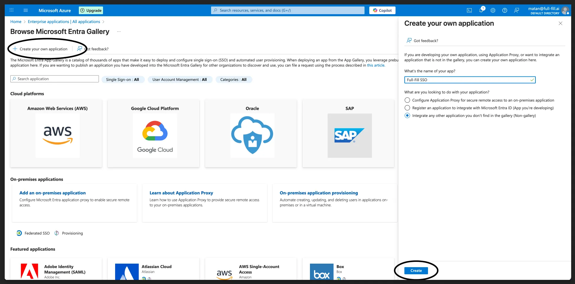Image resolution: width=575 pixels, height=284 pixels.
Task: Open portal settings gear icon
Action: tap(493, 10)
